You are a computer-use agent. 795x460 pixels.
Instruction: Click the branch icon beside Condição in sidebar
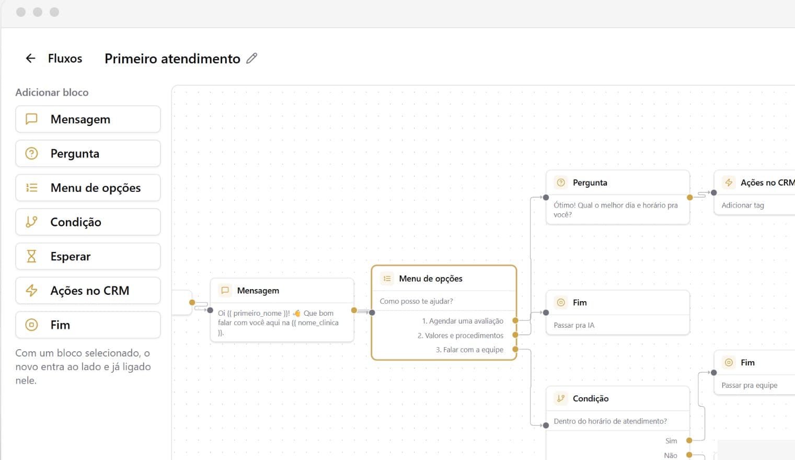(x=31, y=222)
